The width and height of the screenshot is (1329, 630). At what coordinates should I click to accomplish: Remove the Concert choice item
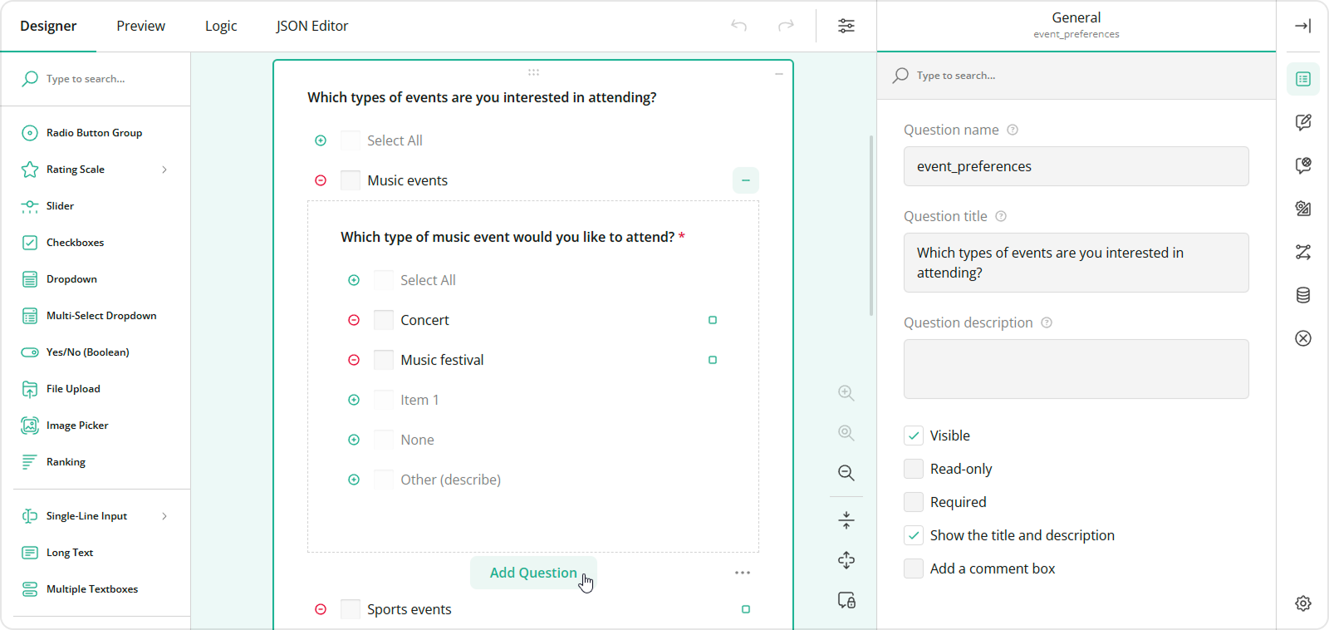tap(354, 320)
